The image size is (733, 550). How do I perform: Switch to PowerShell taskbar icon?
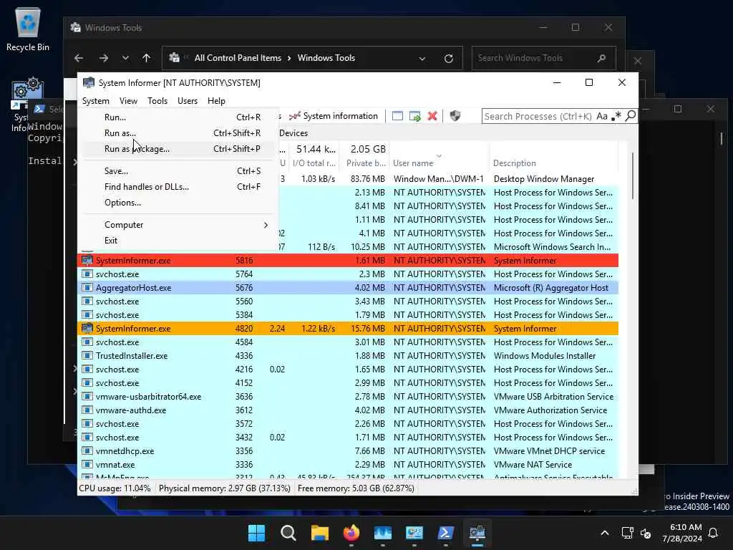tap(445, 533)
